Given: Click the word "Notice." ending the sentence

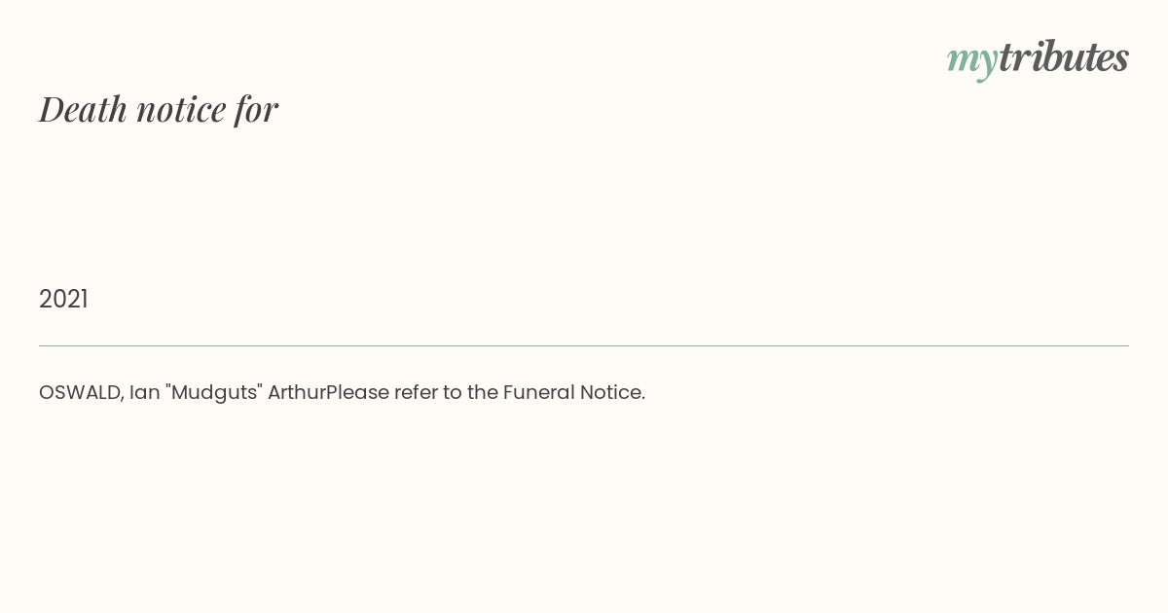Looking at the screenshot, I should pyautogui.click(x=612, y=392).
